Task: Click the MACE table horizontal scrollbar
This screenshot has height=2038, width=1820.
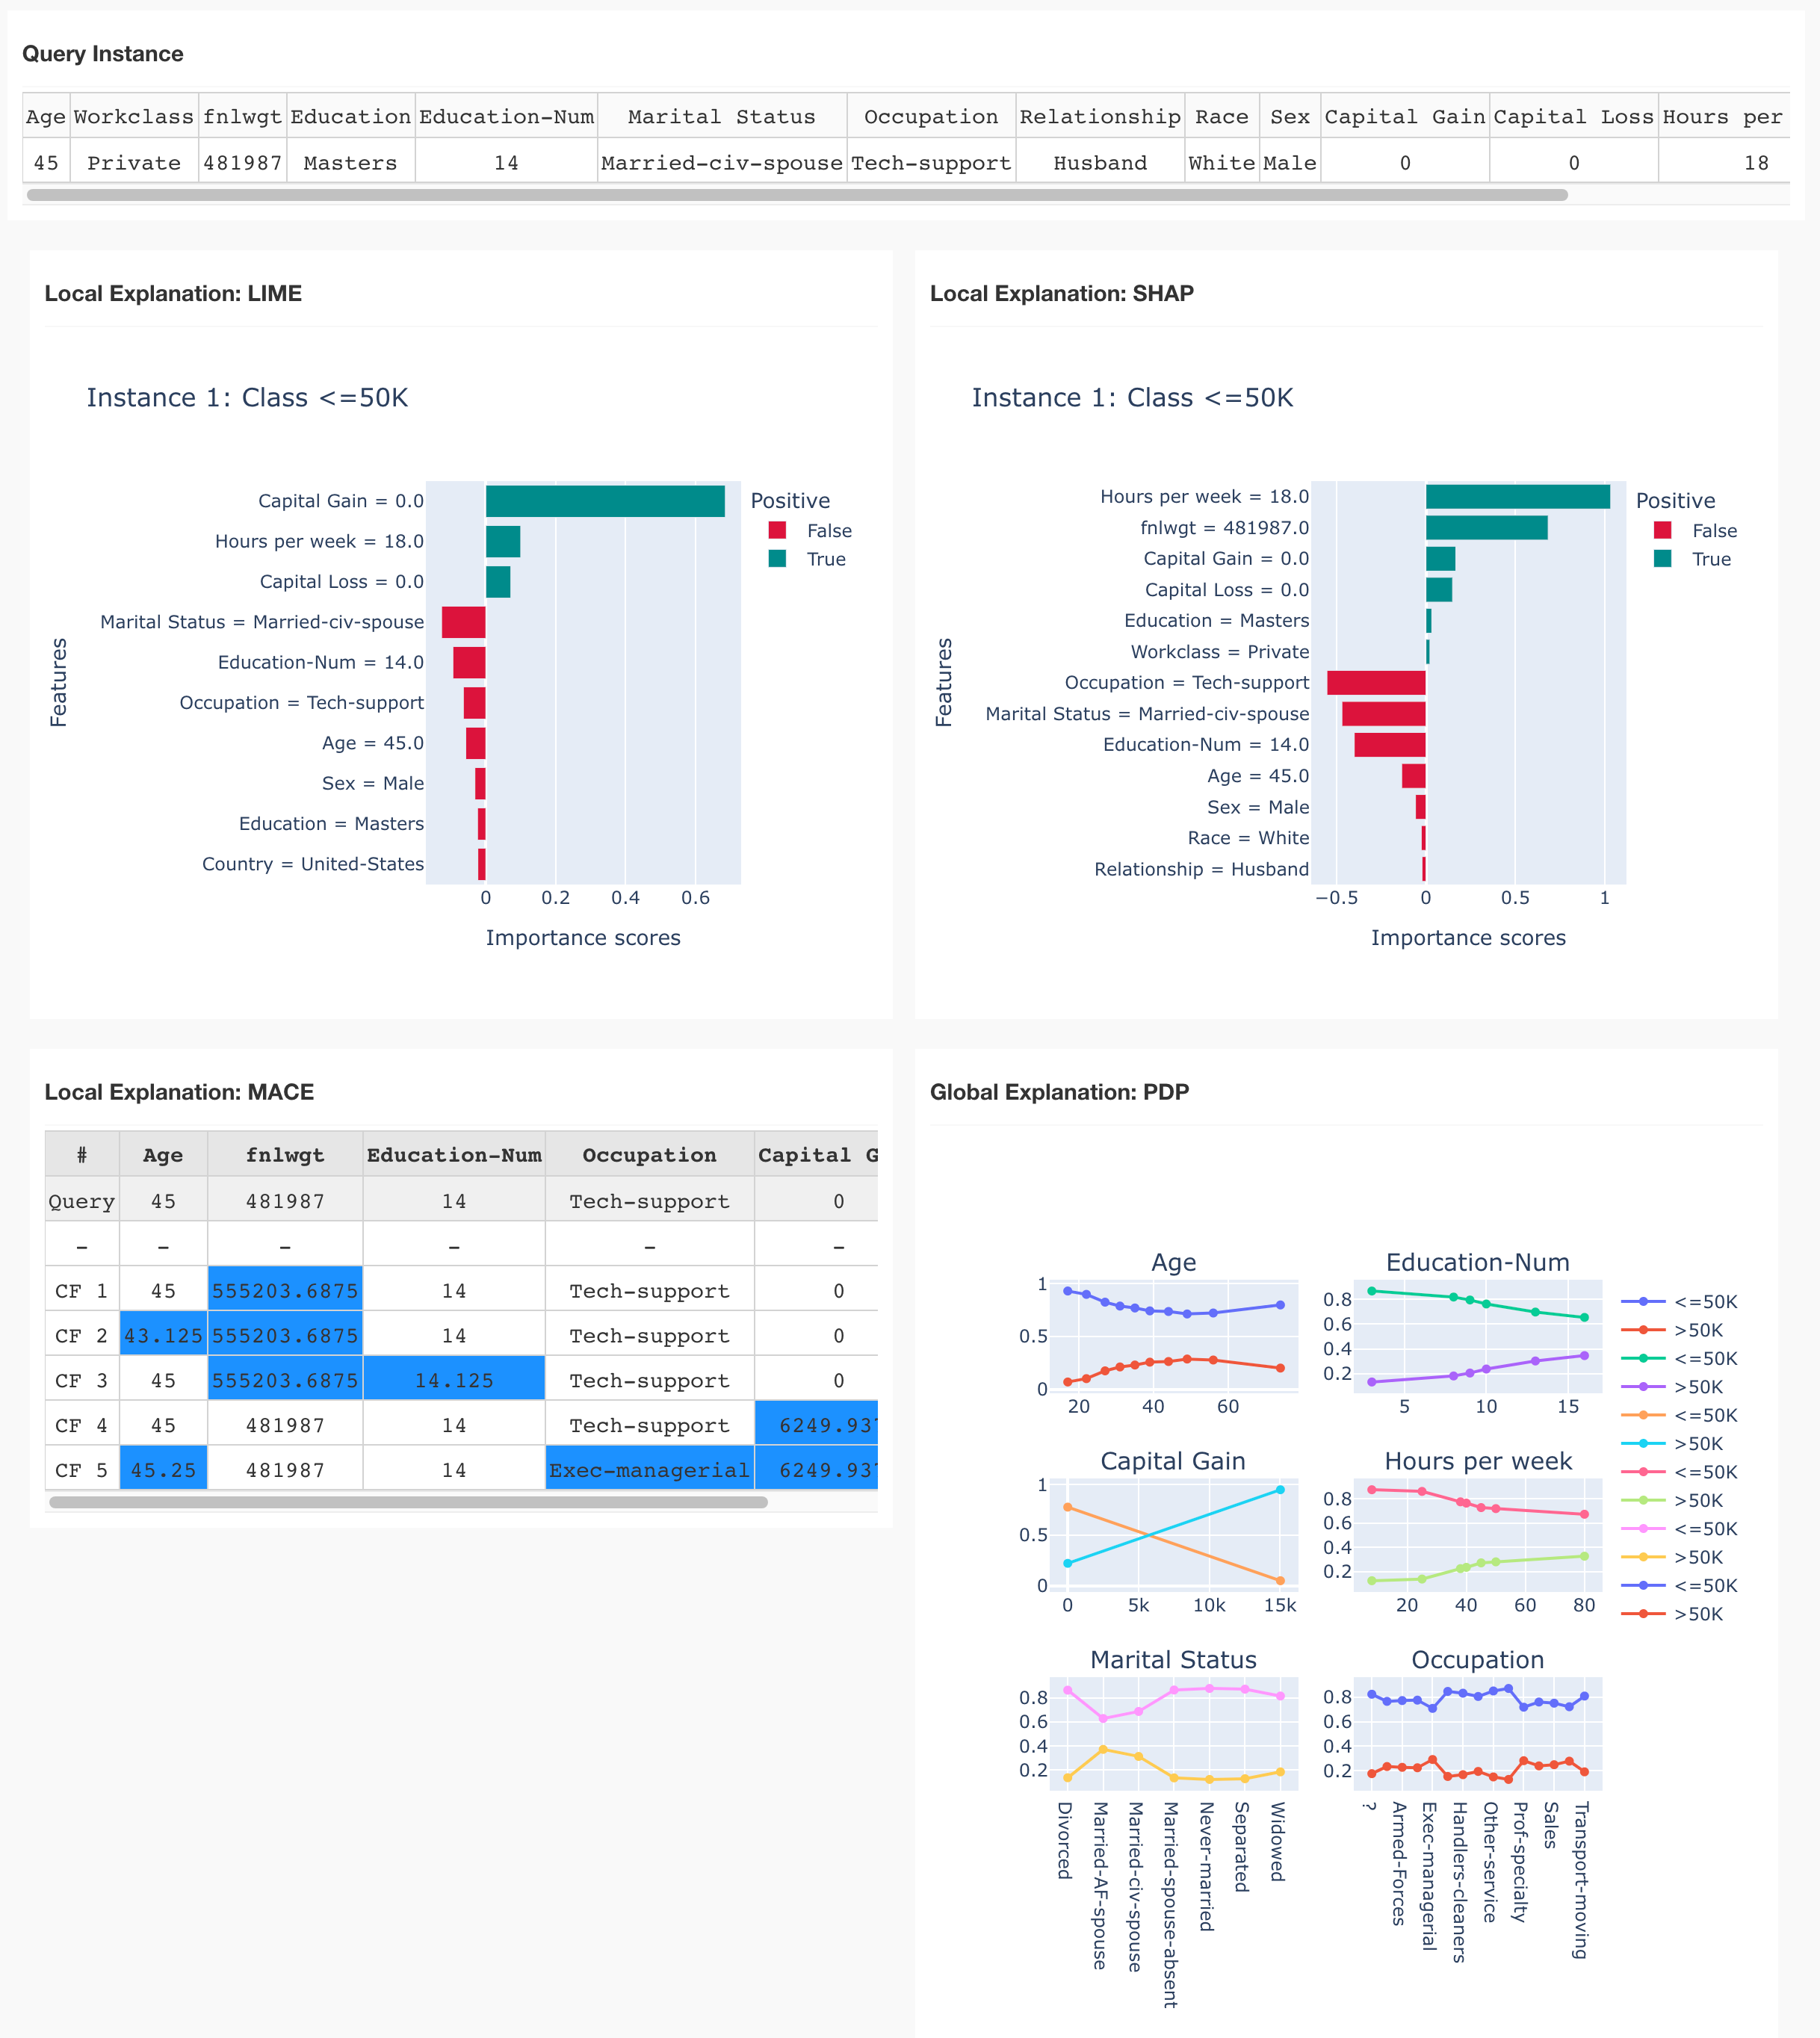Action: pos(408,1502)
